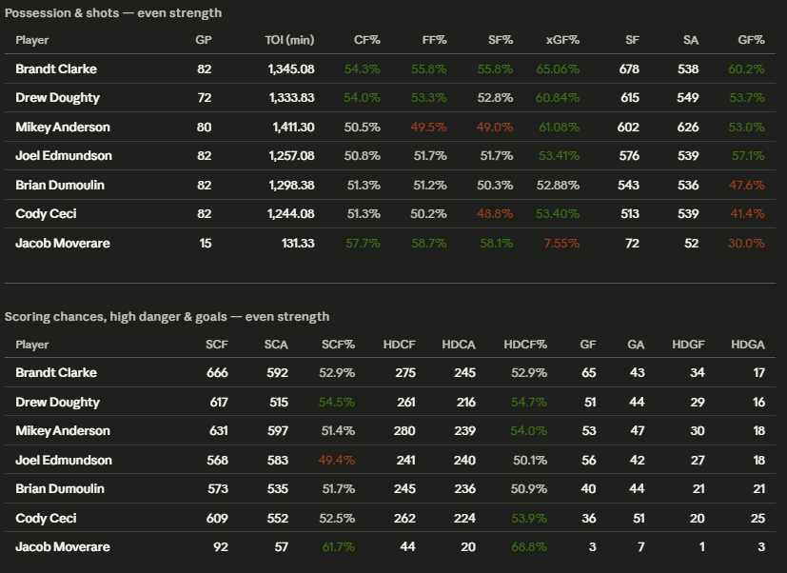The image size is (787, 573).
Task: Sort by the SCF% column header
Action: [339, 345]
